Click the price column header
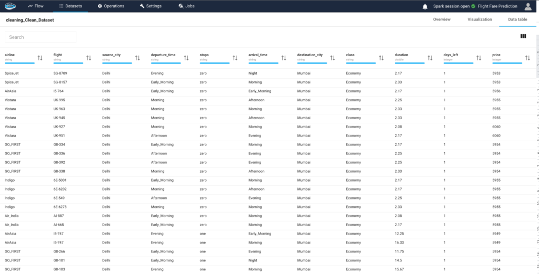 [x=496, y=55]
